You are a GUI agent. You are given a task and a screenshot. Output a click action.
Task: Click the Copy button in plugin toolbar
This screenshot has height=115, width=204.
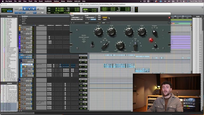pos(104,23)
